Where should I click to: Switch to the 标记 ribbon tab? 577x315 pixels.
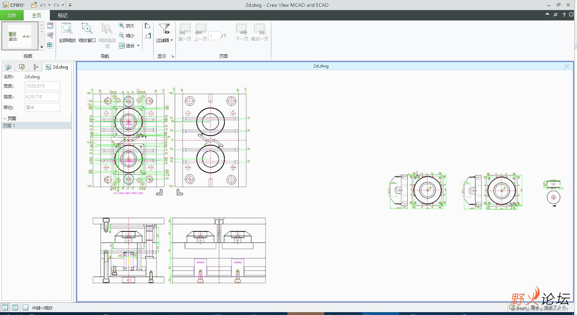[x=63, y=15]
